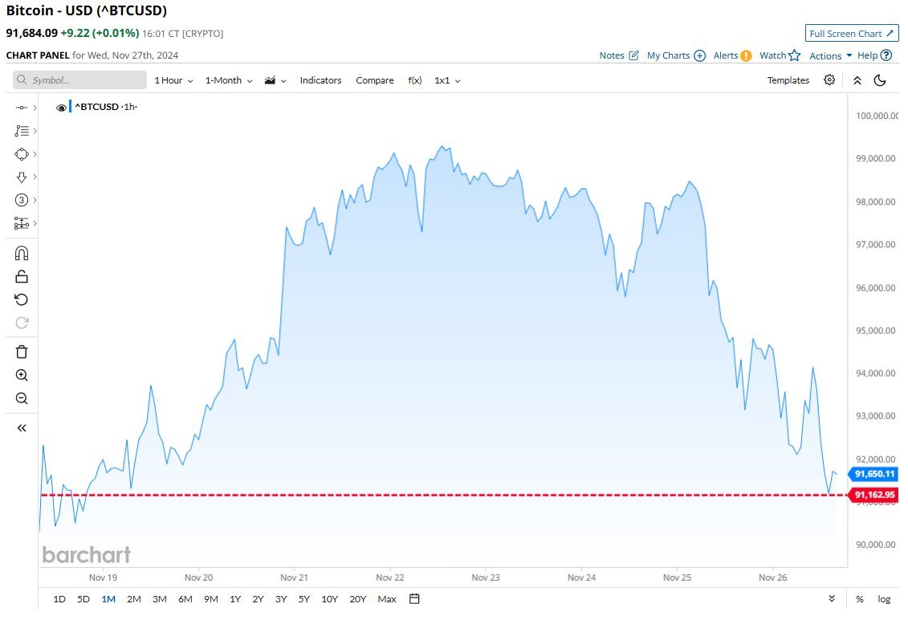Image resolution: width=908 pixels, height=620 pixels.
Task: Add to My Charts
Action: (676, 55)
